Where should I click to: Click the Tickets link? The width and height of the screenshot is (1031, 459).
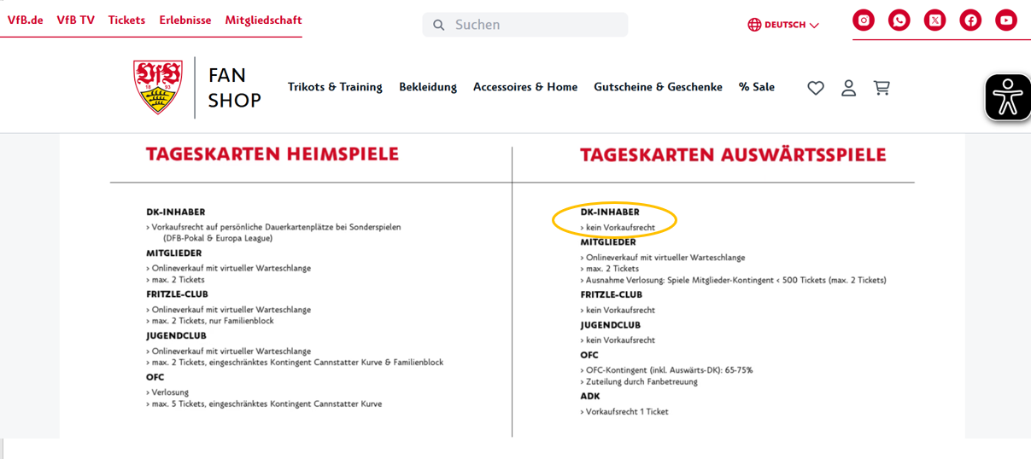click(x=126, y=20)
